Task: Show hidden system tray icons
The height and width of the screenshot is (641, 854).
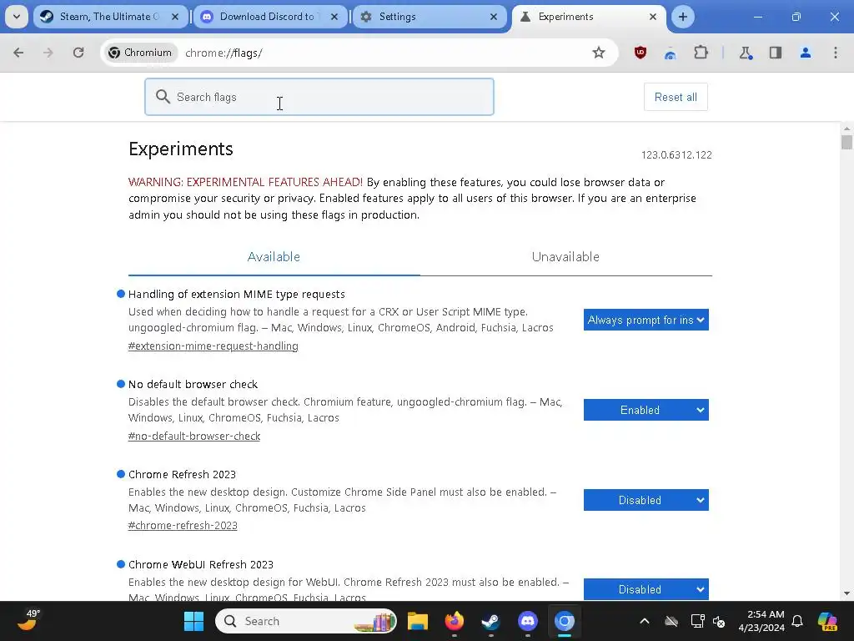Action: 645,621
